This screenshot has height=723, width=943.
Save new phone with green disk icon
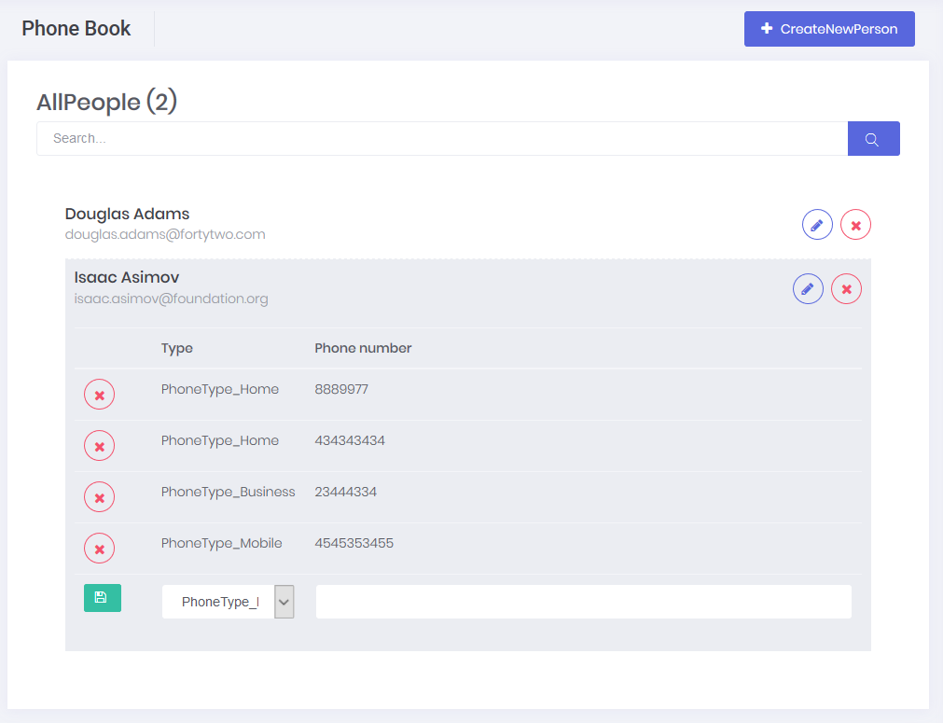point(103,598)
